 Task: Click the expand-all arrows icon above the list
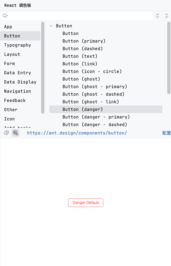pos(157,15)
